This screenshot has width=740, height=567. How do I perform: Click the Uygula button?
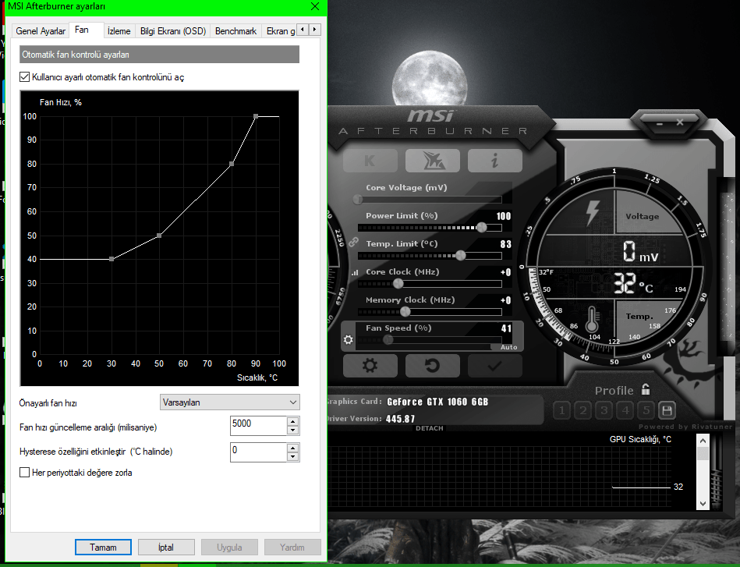tap(229, 548)
